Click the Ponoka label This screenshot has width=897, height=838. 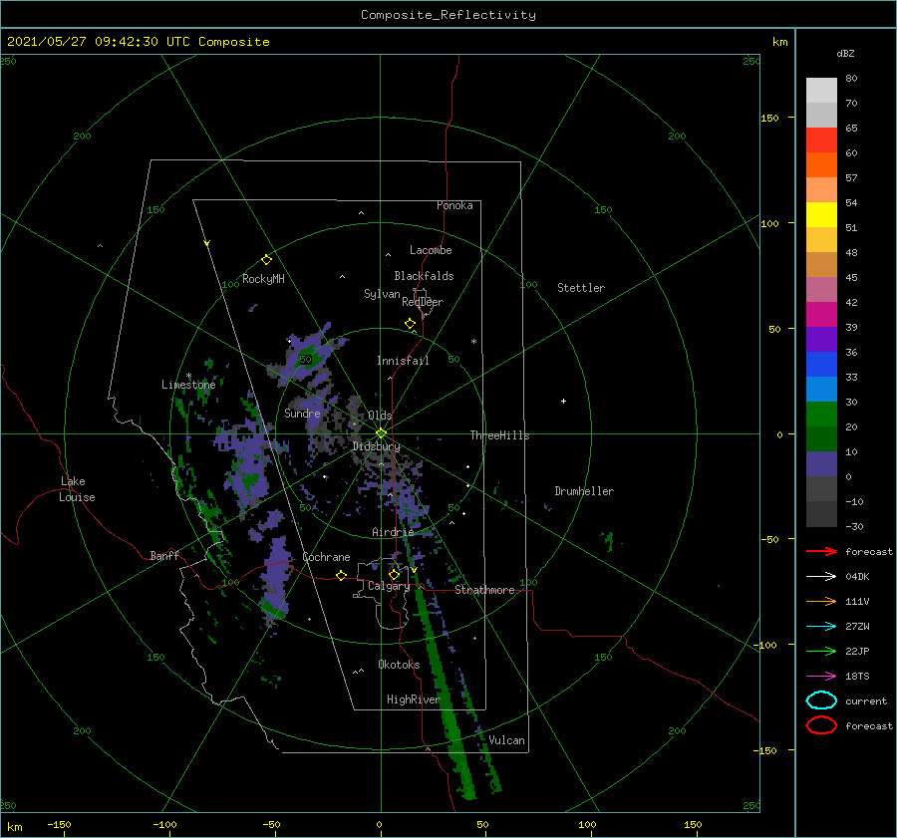(454, 205)
